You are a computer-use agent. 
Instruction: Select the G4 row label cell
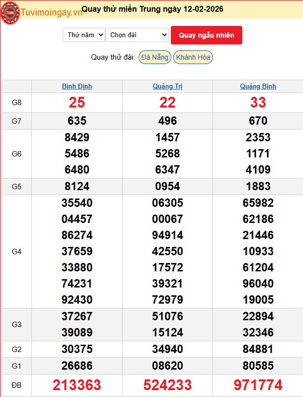[x=17, y=251]
